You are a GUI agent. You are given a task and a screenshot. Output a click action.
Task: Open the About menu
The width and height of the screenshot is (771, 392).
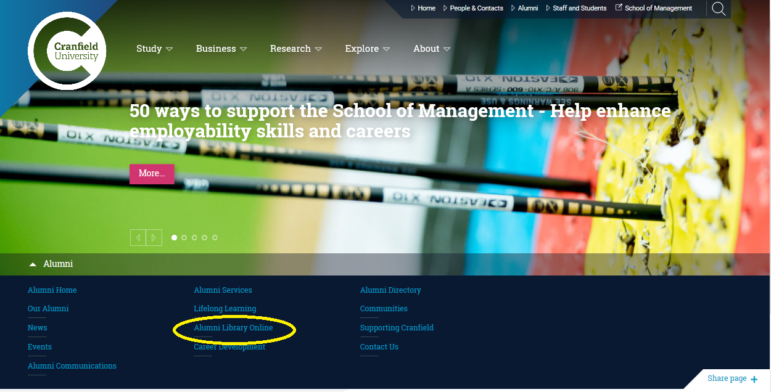(x=431, y=49)
